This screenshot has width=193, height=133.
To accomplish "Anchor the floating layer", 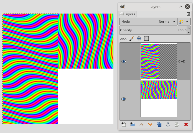I will [x=168, y=124].
